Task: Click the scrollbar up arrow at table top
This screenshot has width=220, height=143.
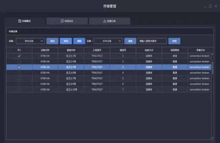Action: click(x=213, y=54)
